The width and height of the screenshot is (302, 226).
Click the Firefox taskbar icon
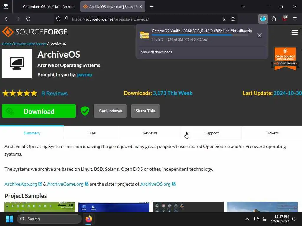pos(88,219)
